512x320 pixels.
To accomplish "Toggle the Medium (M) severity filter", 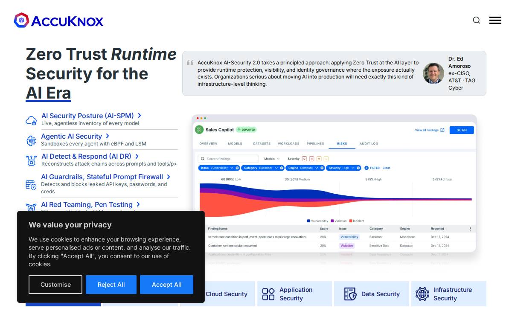I will click(319, 159).
